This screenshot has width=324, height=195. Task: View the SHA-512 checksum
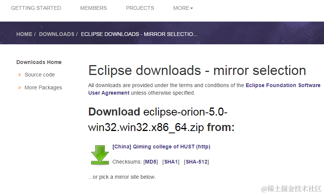196,162
